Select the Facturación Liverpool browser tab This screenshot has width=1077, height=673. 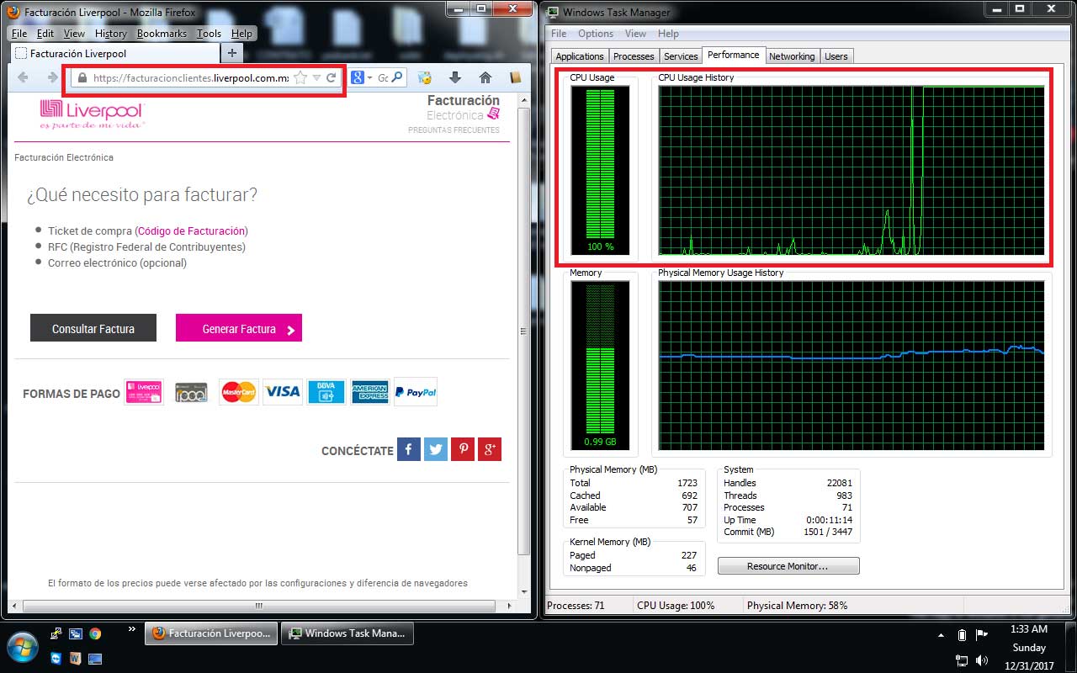point(115,53)
